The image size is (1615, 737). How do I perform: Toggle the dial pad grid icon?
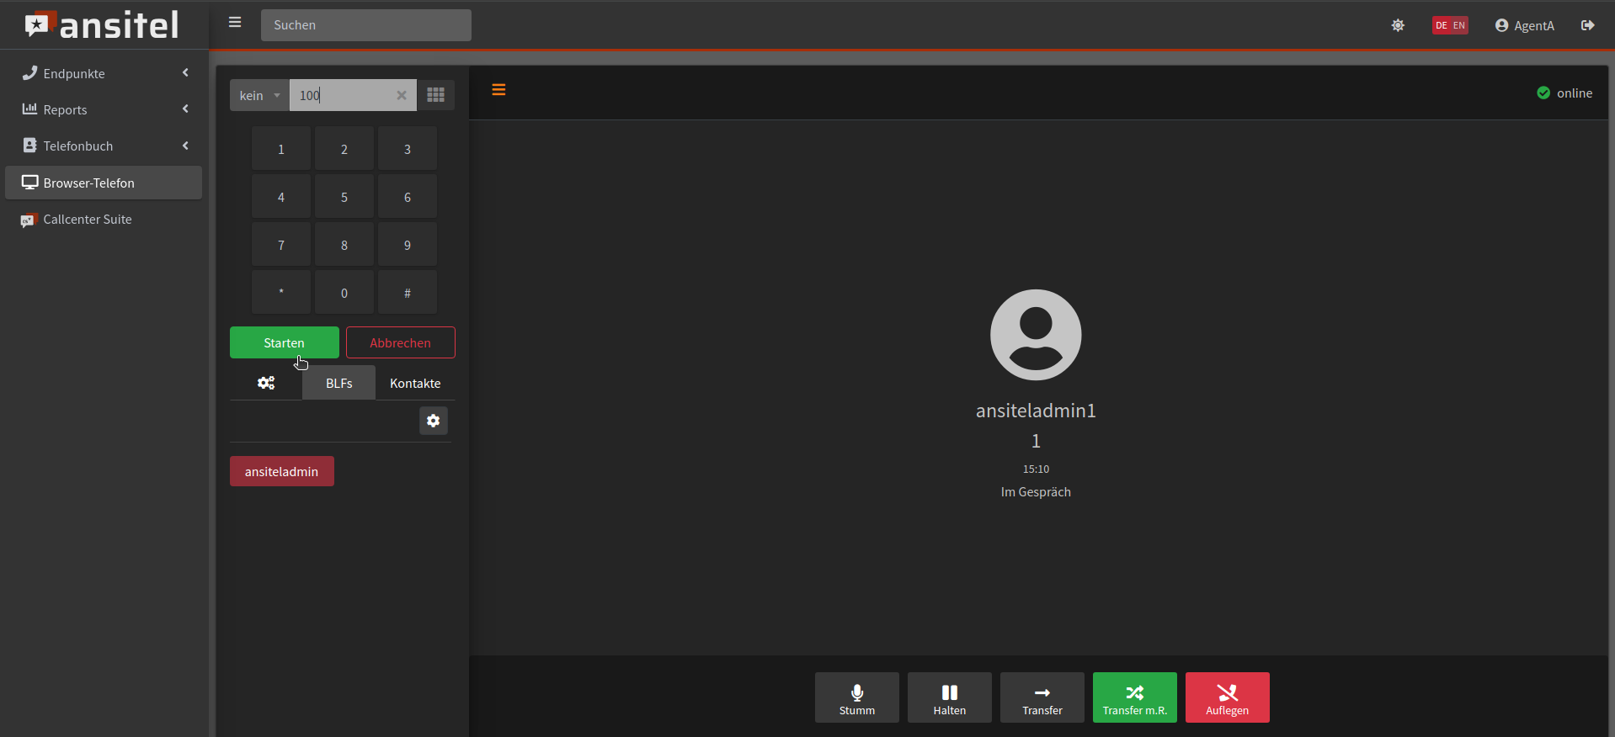tap(435, 95)
